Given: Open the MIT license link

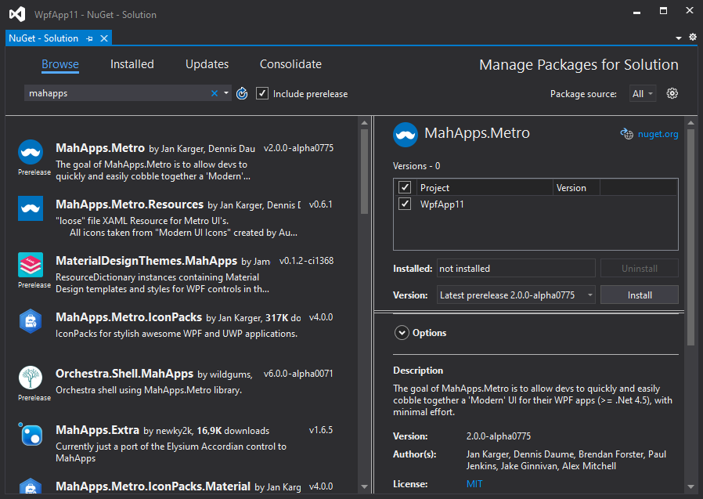Looking at the screenshot, I should pyautogui.click(x=474, y=484).
